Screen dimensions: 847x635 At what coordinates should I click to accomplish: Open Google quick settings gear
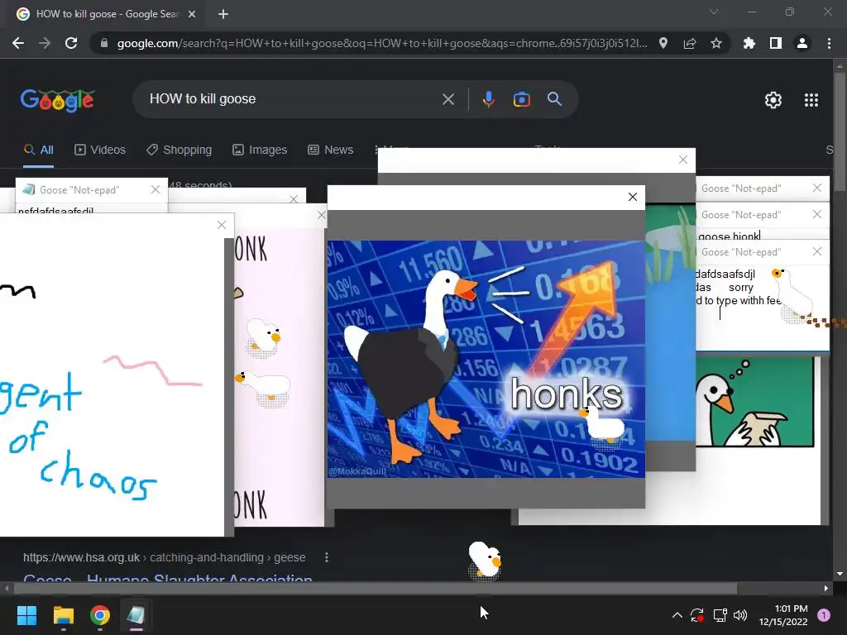tap(773, 100)
